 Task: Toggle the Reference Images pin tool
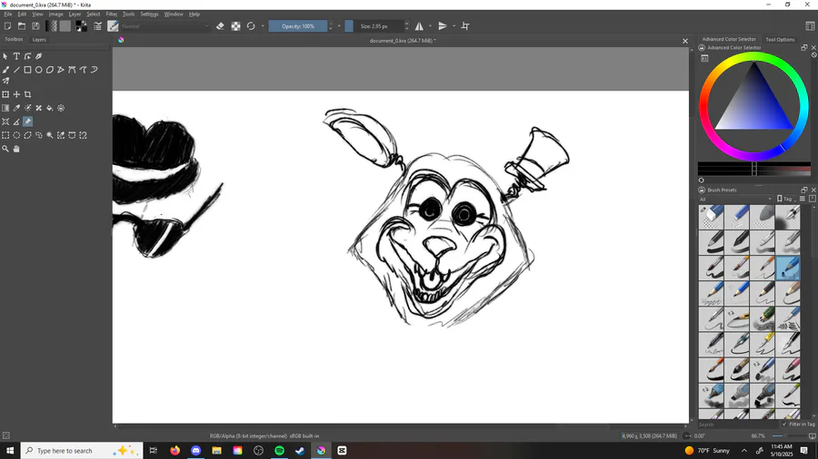click(x=27, y=122)
